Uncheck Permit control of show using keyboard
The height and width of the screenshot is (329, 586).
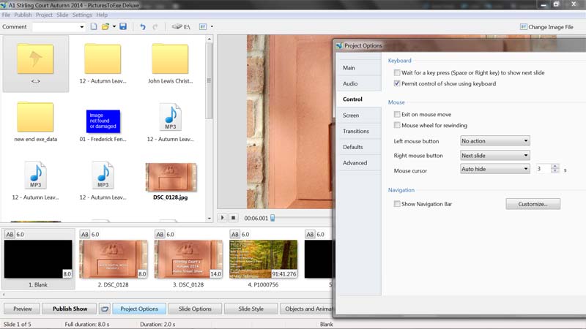pos(396,84)
